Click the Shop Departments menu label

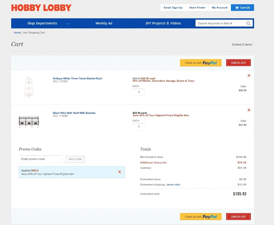[x=42, y=23]
